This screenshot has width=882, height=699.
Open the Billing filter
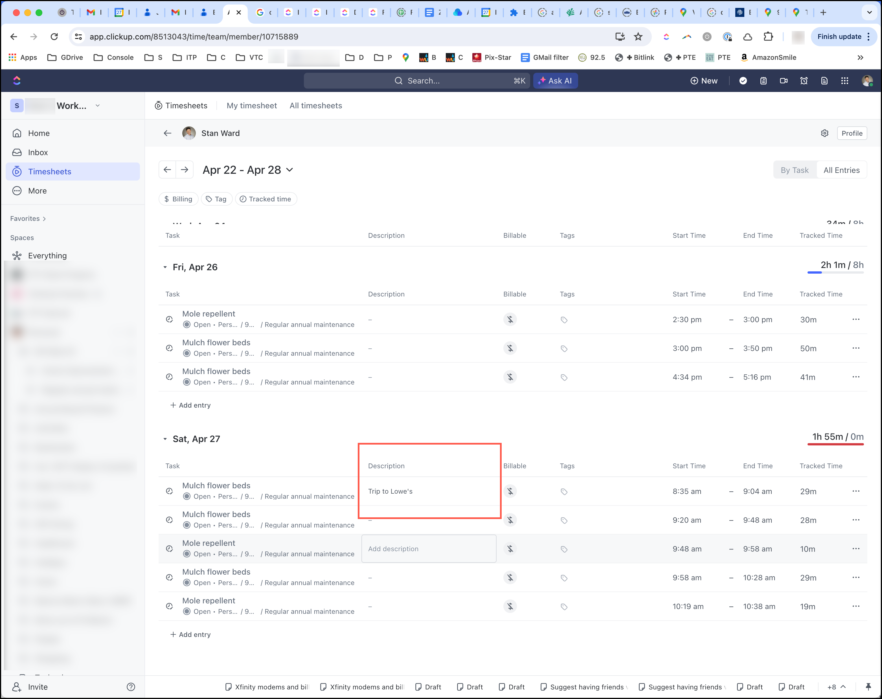click(178, 199)
